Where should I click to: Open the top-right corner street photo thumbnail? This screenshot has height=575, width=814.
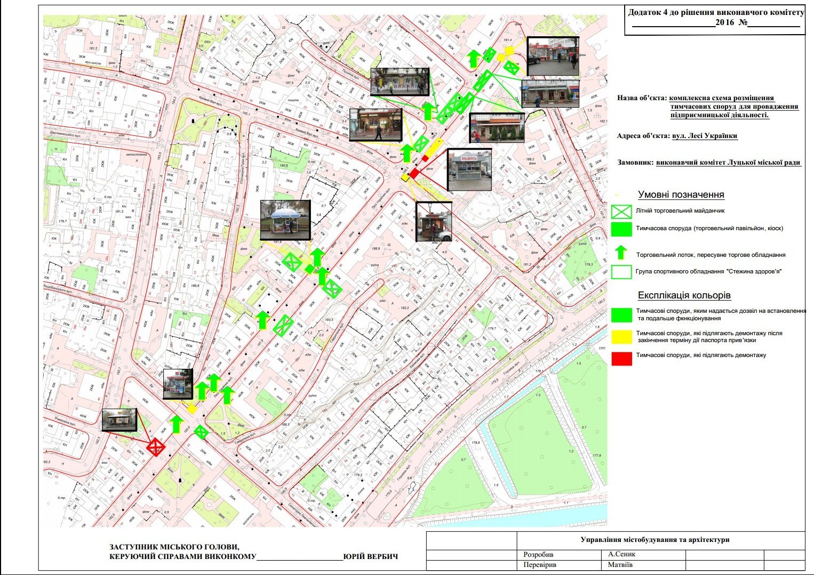coord(553,56)
